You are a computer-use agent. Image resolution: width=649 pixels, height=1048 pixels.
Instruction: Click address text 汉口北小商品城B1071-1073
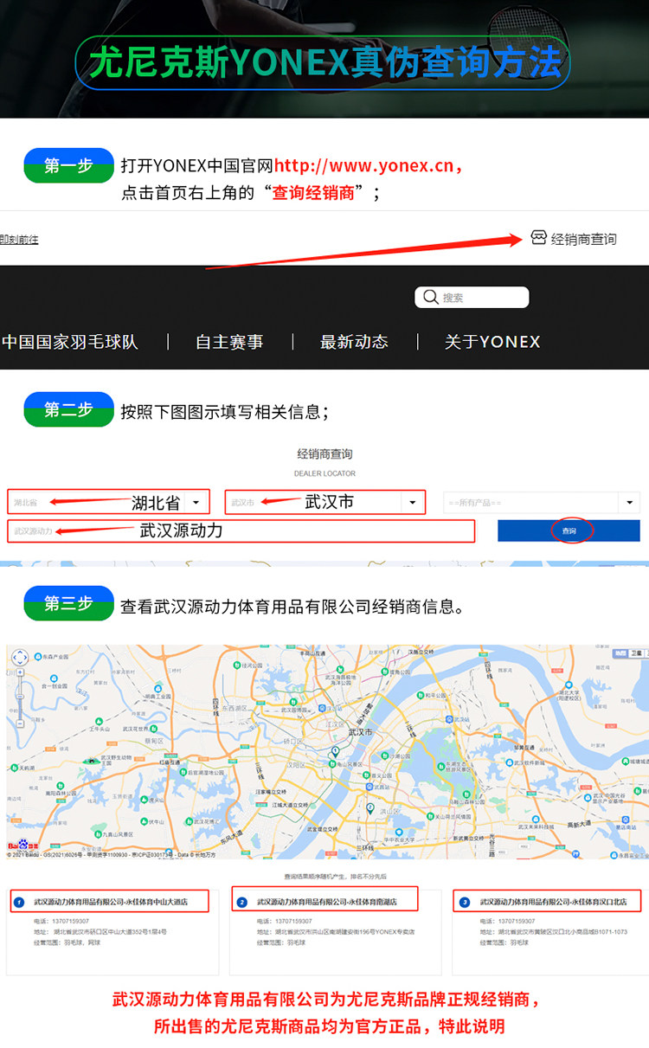[582, 932]
